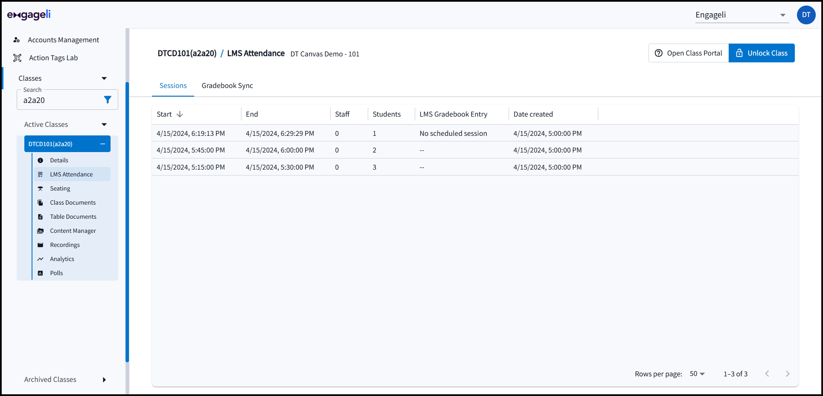Viewport: 823px width, 396px height.
Task: Click the Seating table icon
Action: (x=41, y=188)
